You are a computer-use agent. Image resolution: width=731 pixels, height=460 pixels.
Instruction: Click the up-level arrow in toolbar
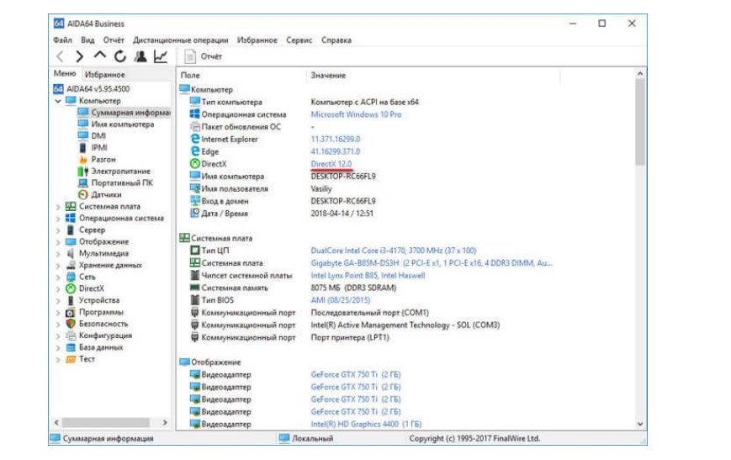100,56
